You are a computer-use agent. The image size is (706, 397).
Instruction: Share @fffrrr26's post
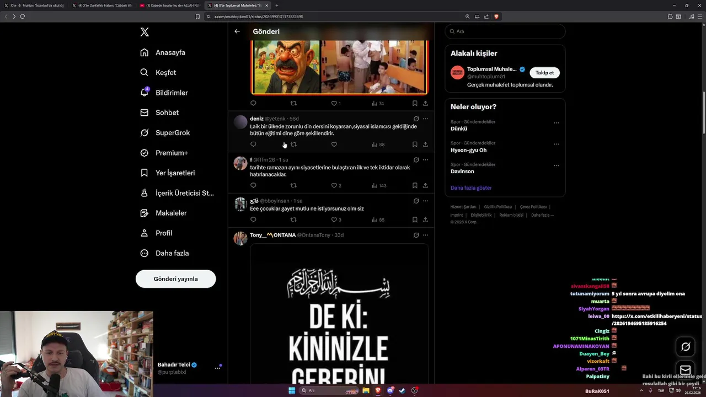(x=425, y=185)
